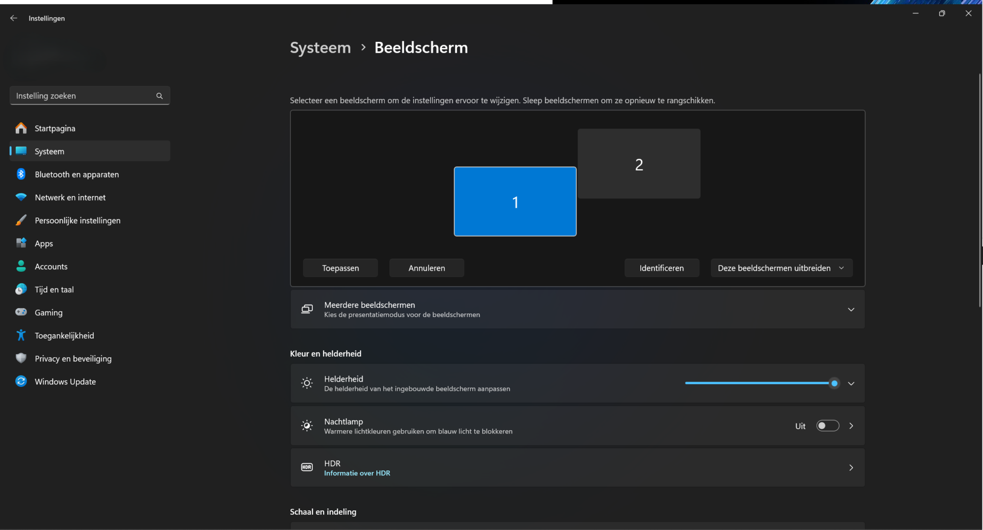This screenshot has height=530, width=983.
Task: Open Tijd en taal settings
Action: point(54,289)
